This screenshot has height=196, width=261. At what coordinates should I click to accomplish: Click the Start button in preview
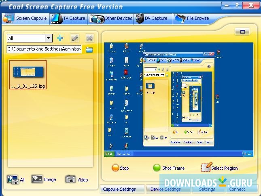[109, 154]
